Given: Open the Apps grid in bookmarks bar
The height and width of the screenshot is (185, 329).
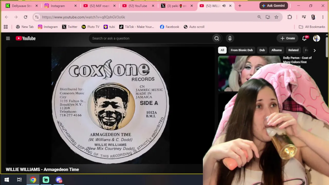Looking at the screenshot, I should click(6, 27).
